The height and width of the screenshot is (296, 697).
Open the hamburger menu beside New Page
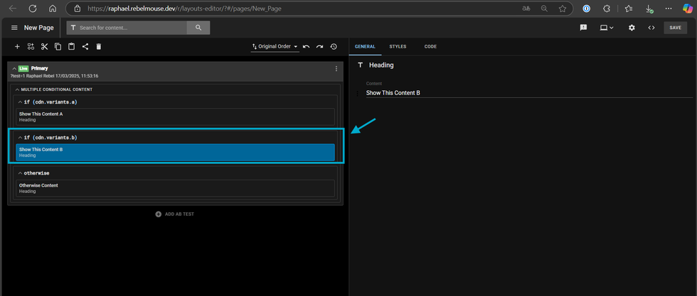click(x=14, y=28)
